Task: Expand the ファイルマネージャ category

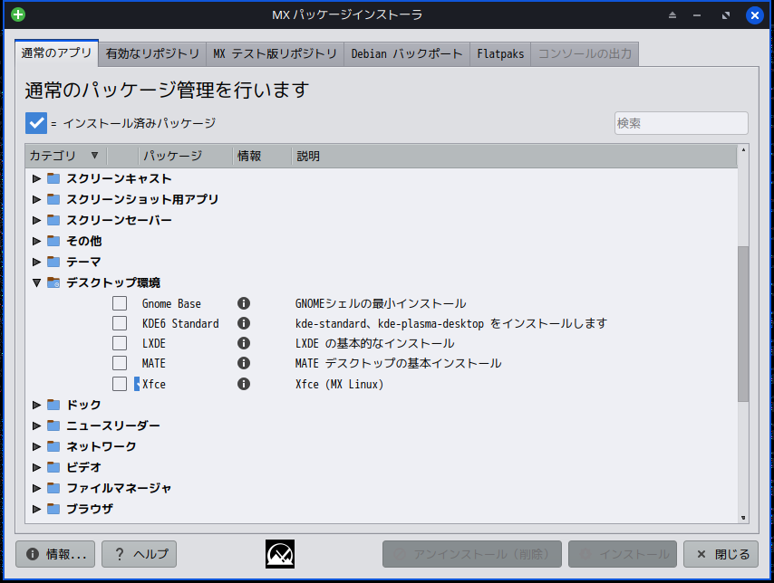Action: [x=36, y=488]
